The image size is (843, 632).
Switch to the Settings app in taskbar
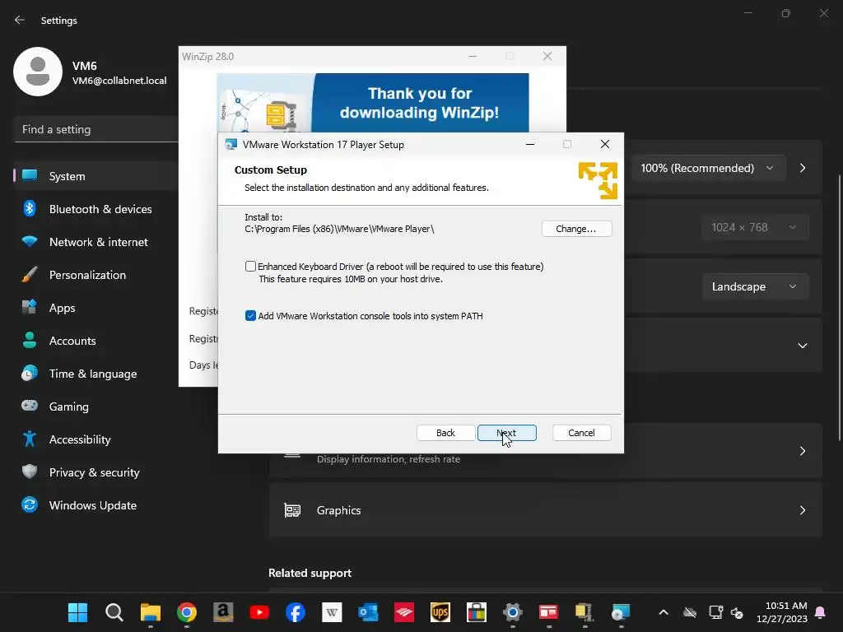(x=512, y=612)
